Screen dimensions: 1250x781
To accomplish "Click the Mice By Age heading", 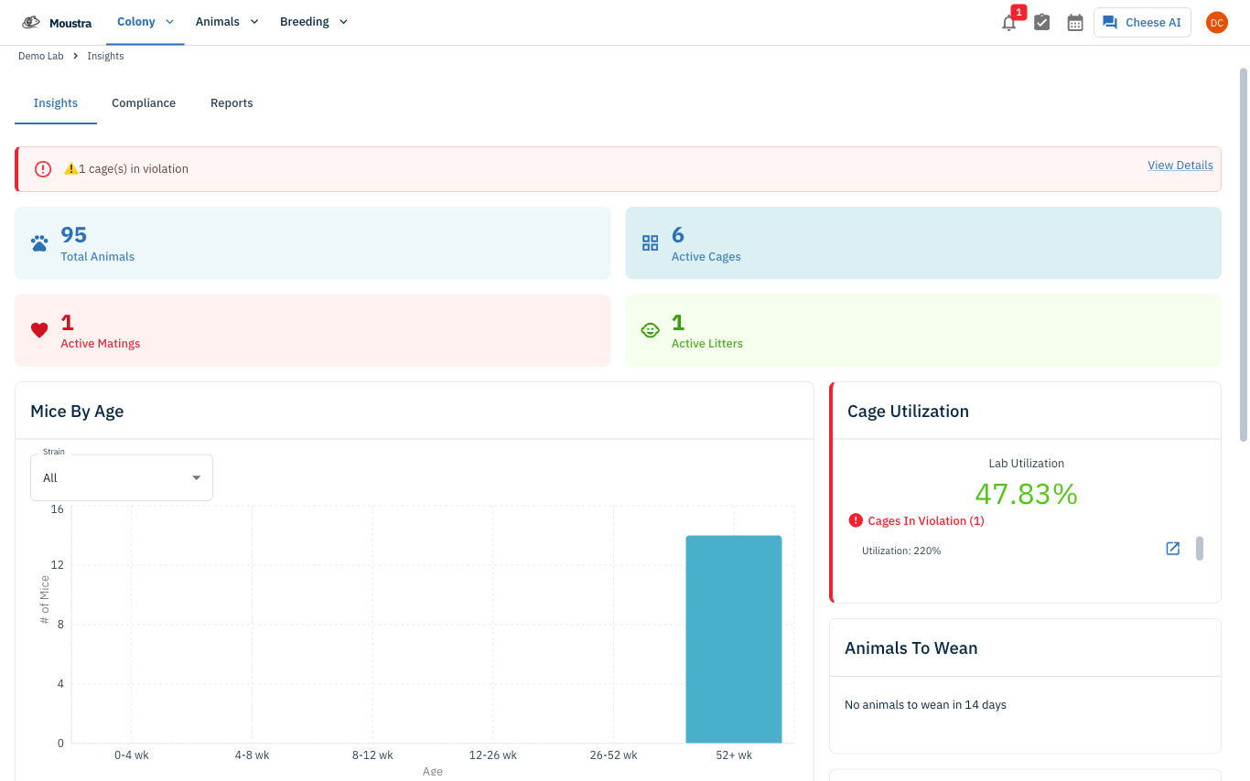I will click(77, 412).
